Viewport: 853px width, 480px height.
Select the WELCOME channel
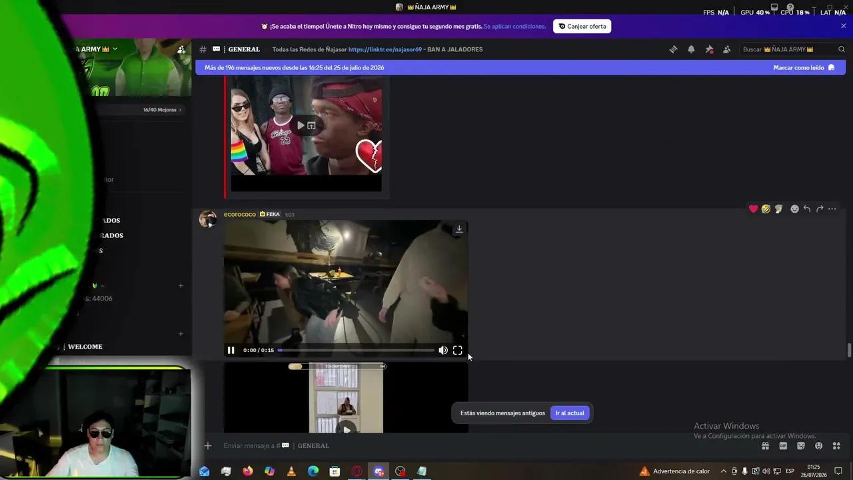click(85, 347)
